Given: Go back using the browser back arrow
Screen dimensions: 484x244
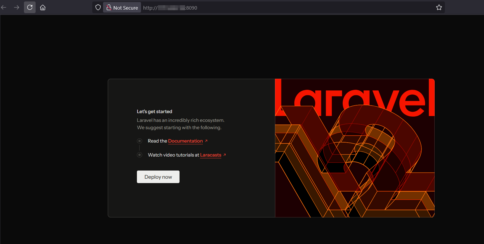Looking at the screenshot, I should tap(4, 8).
